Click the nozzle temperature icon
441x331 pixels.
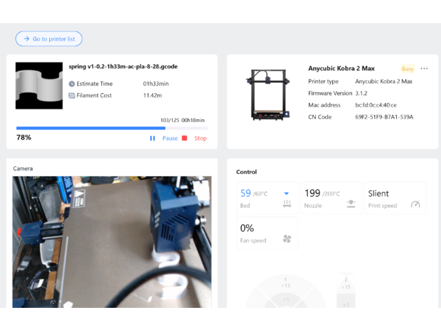[x=350, y=204]
